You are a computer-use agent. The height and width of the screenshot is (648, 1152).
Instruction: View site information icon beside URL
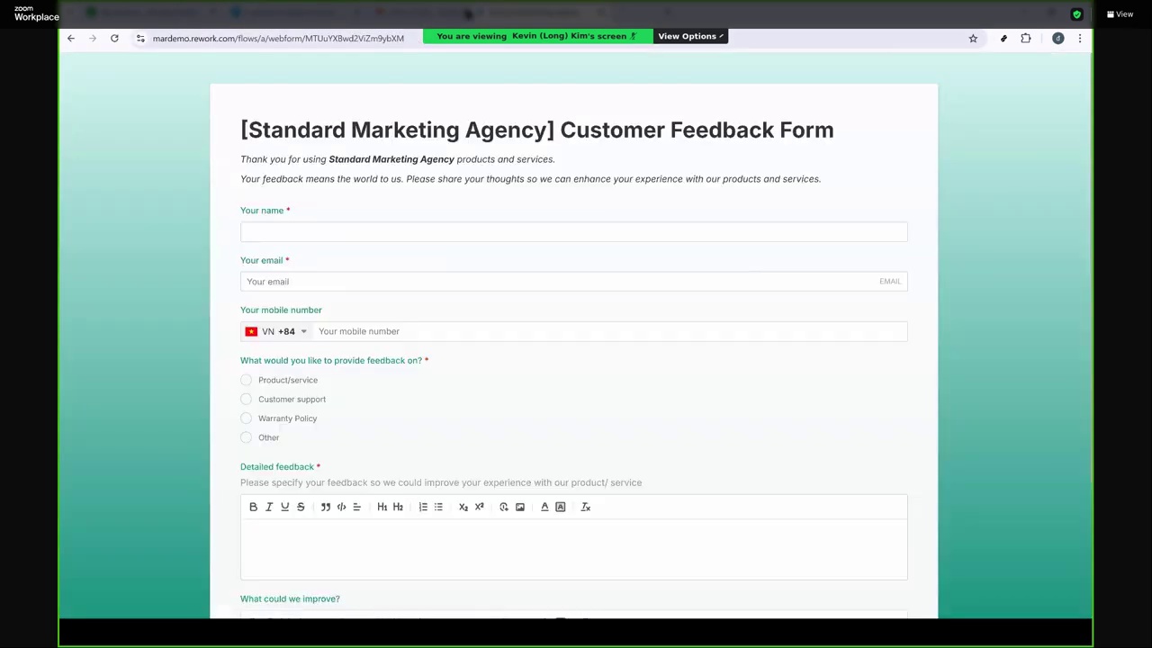point(140,38)
